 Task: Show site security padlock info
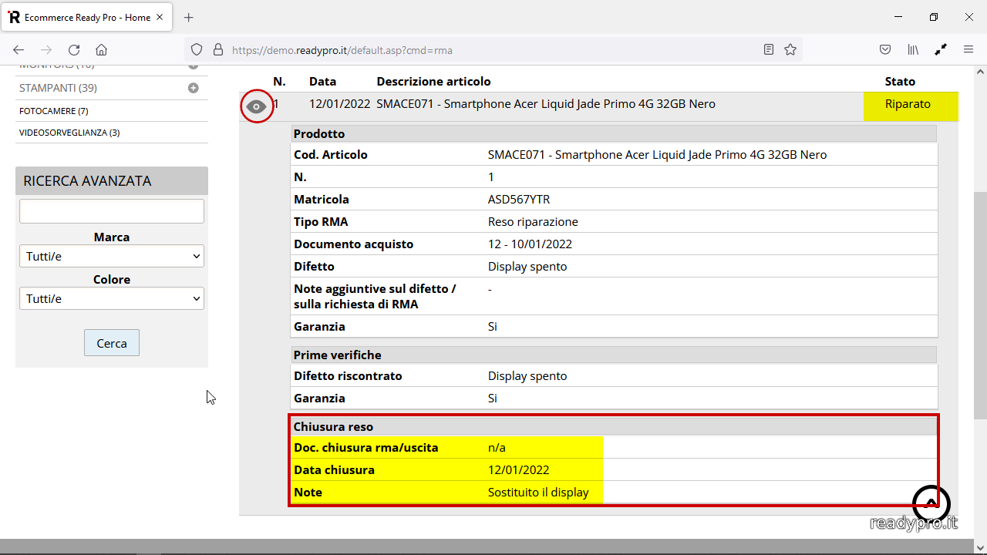point(218,49)
